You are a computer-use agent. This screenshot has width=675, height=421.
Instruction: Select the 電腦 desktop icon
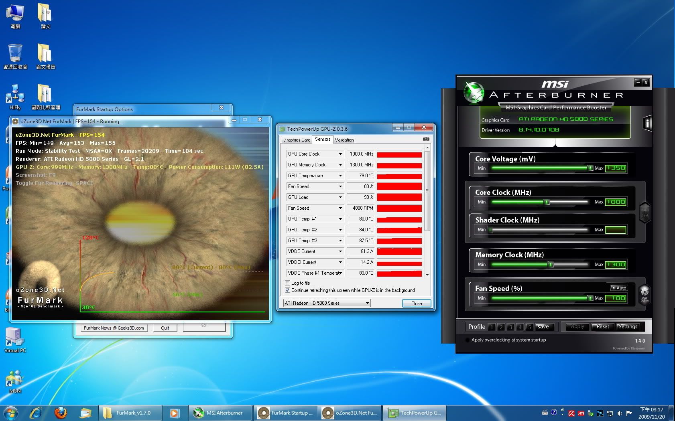(x=15, y=16)
